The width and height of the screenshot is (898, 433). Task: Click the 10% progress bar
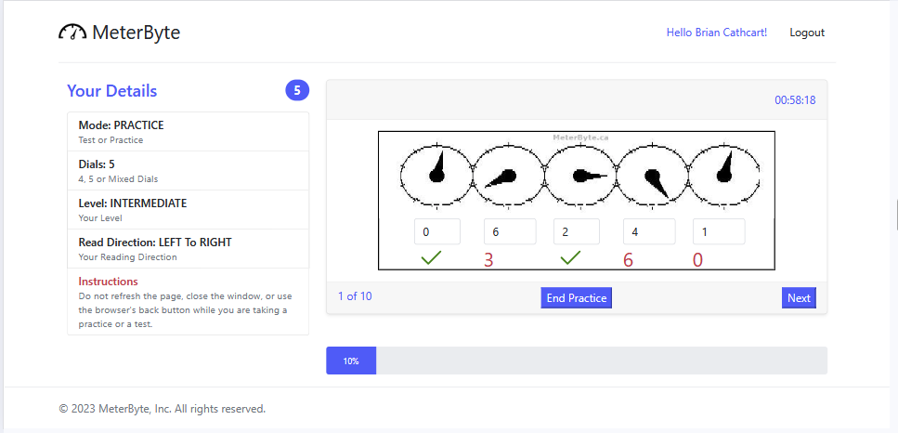coord(577,361)
